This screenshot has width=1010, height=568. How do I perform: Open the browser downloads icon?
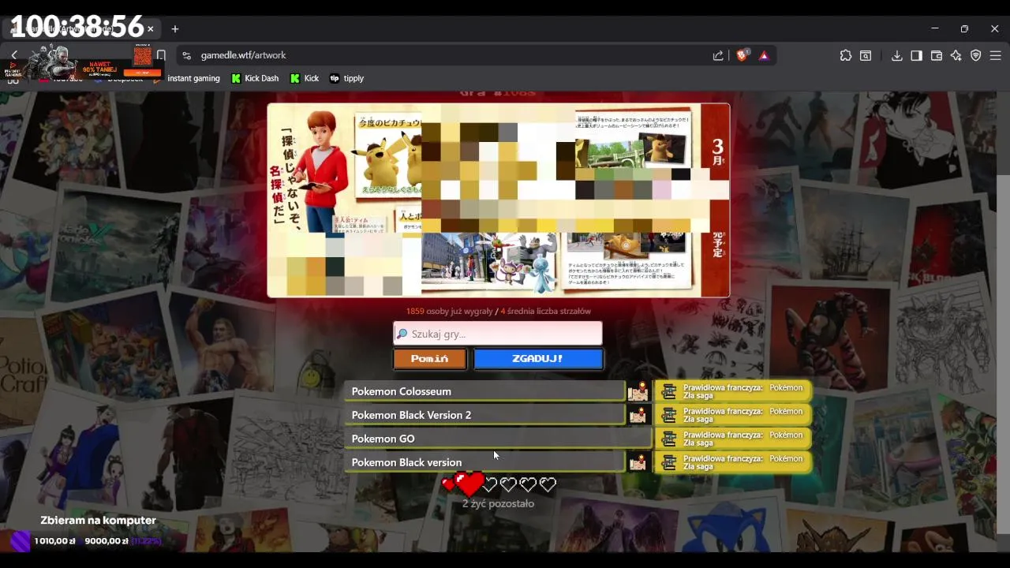tap(897, 55)
